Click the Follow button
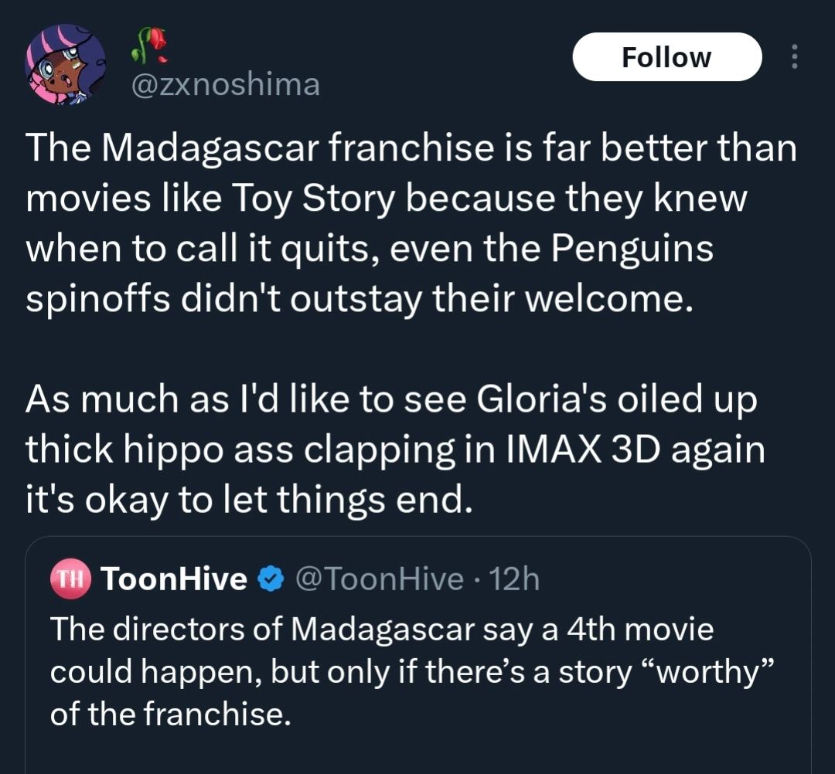This screenshot has height=774, width=835. [x=666, y=57]
